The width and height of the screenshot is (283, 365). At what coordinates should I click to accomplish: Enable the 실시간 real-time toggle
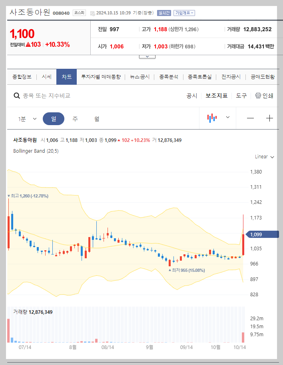(164, 12)
